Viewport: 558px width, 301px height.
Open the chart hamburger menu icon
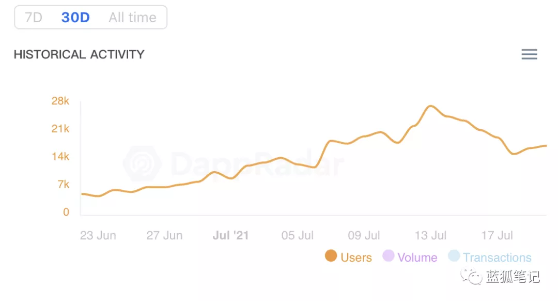point(529,54)
